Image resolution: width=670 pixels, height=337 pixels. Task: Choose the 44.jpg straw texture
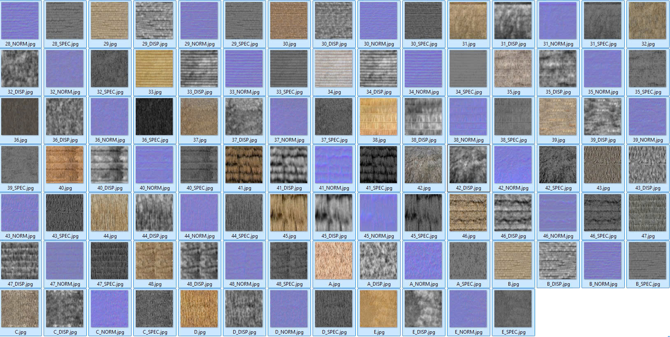(109, 213)
